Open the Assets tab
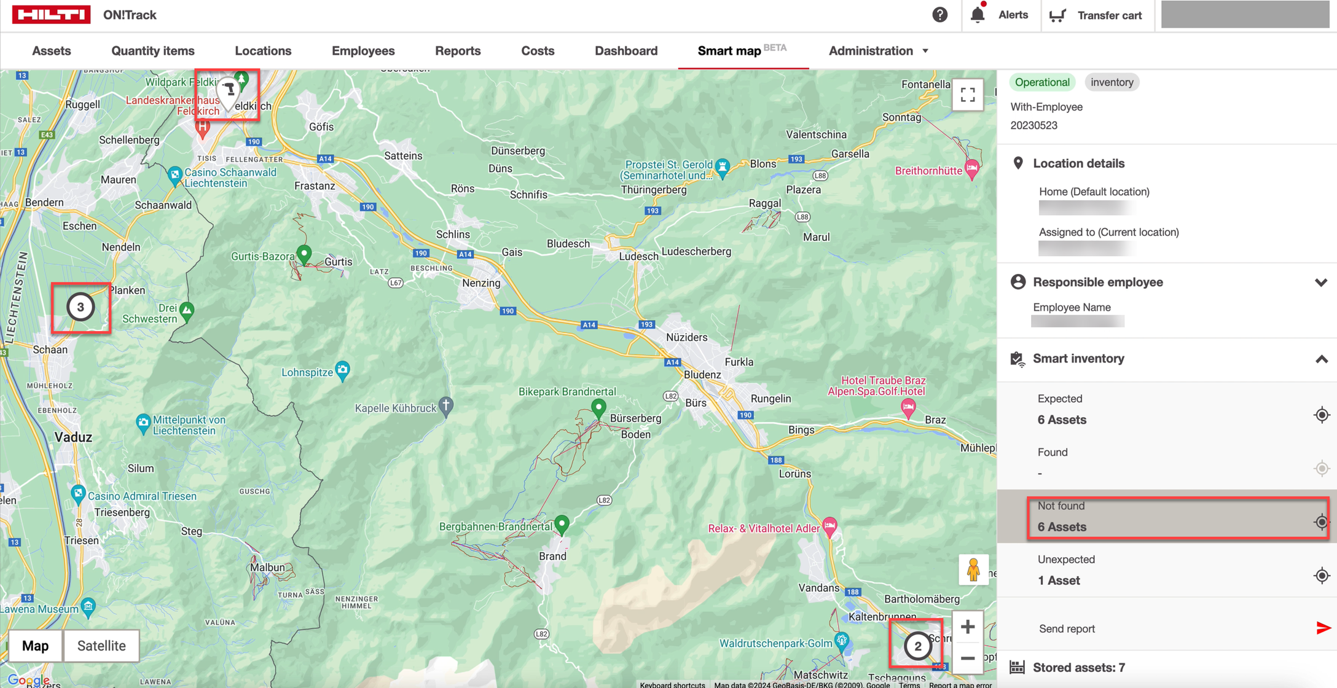 52,51
